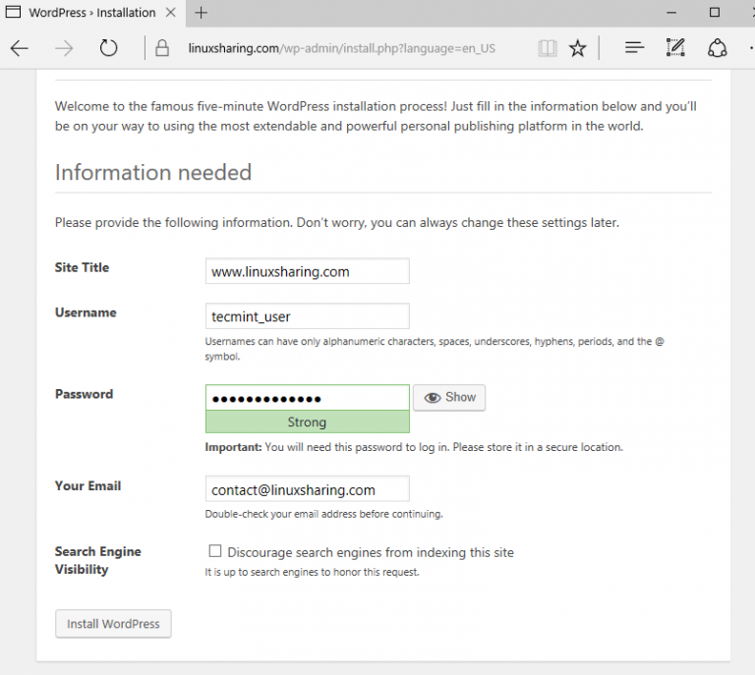The height and width of the screenshot is (675, 755).
Task: Make a web note pen icon
Action: (675, 47)
